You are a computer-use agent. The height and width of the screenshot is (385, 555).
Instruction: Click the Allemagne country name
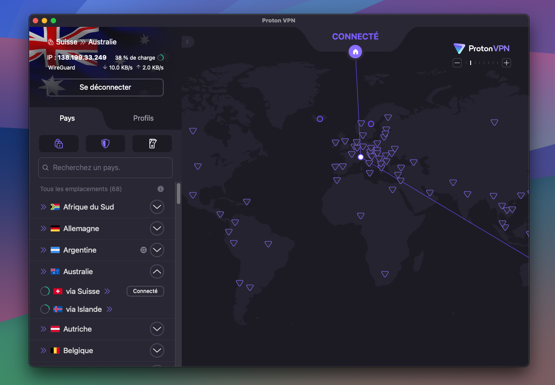pos(81,228)
